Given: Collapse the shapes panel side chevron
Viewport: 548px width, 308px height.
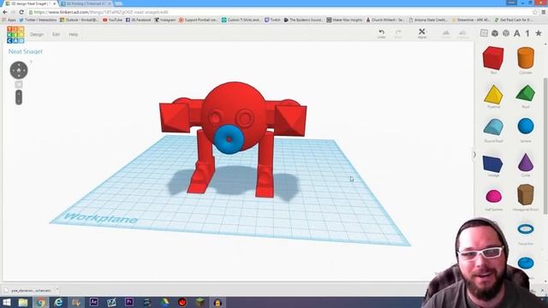Looking at the screenshot, I should point(474,155).
